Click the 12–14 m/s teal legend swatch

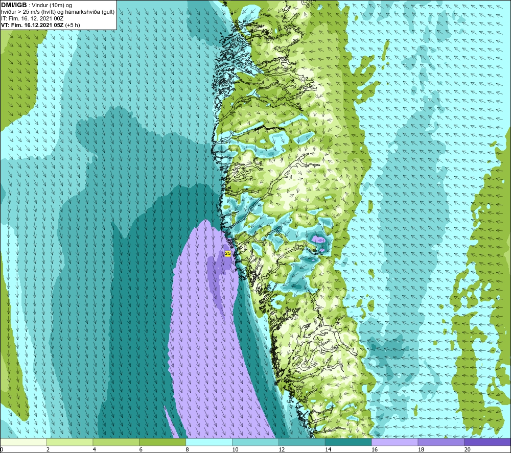pyautogui.click(x=302, y=442)
